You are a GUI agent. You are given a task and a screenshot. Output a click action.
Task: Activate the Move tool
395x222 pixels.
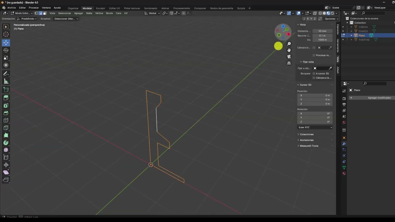pyautogui.click(x=6, y=43)
